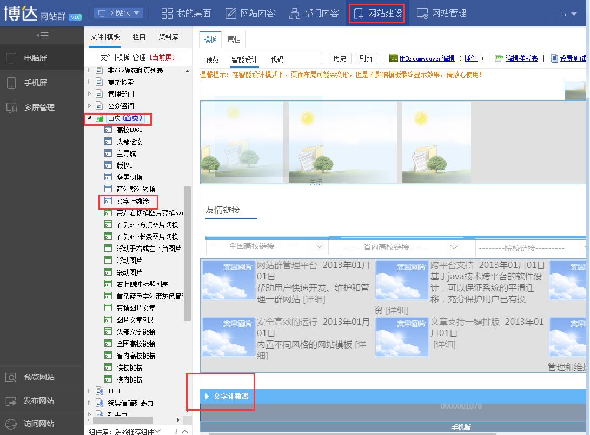Open 网站包 dropdown in header
This screenshot has width=590, height=435.
point(118,13)
